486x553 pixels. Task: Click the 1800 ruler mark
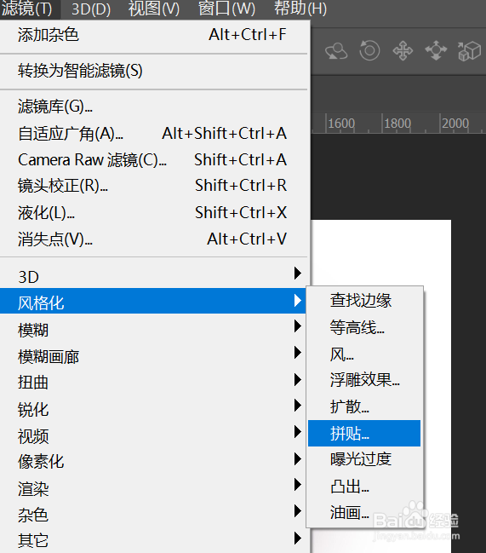click(x=397, y=124)
